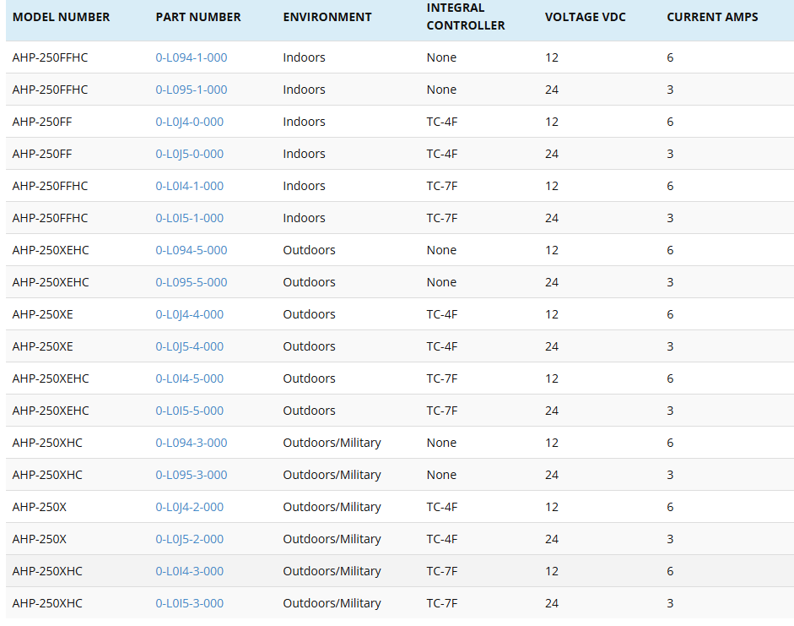Open part number link 0-L0J5-0-000
This screenshot has width=794, height=626.
pos(189,154)
